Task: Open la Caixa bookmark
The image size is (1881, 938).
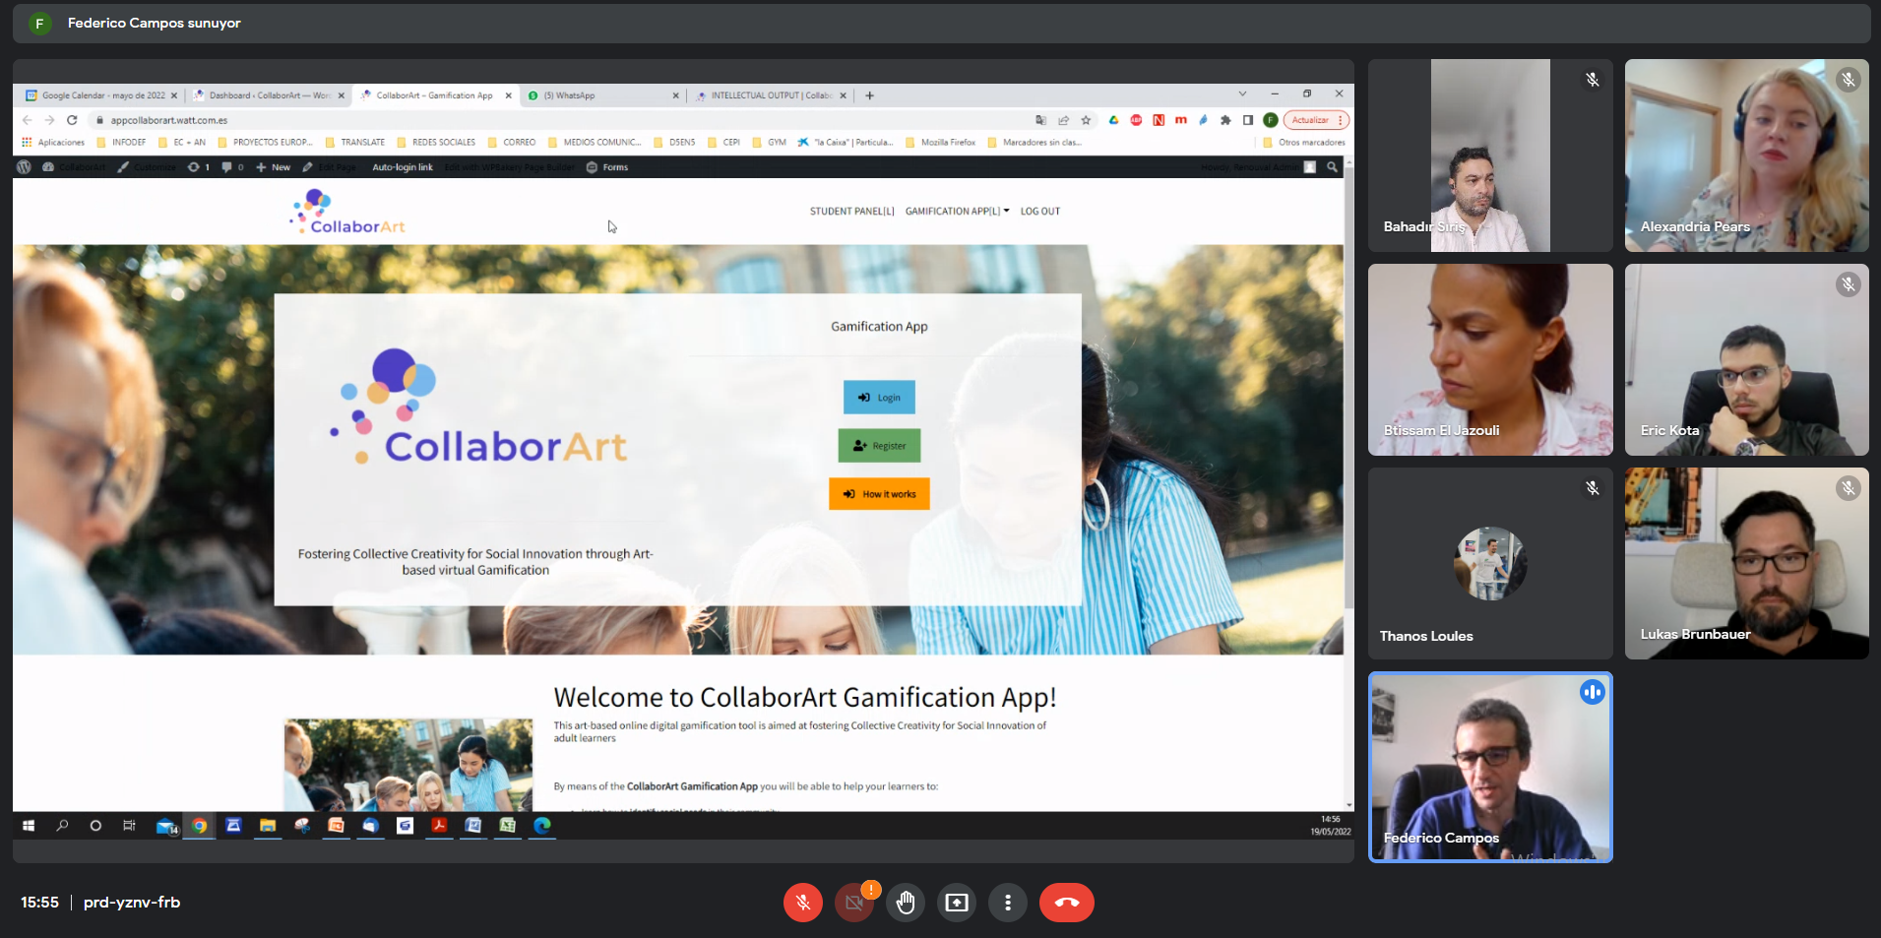Action: [x=846, y=142]
